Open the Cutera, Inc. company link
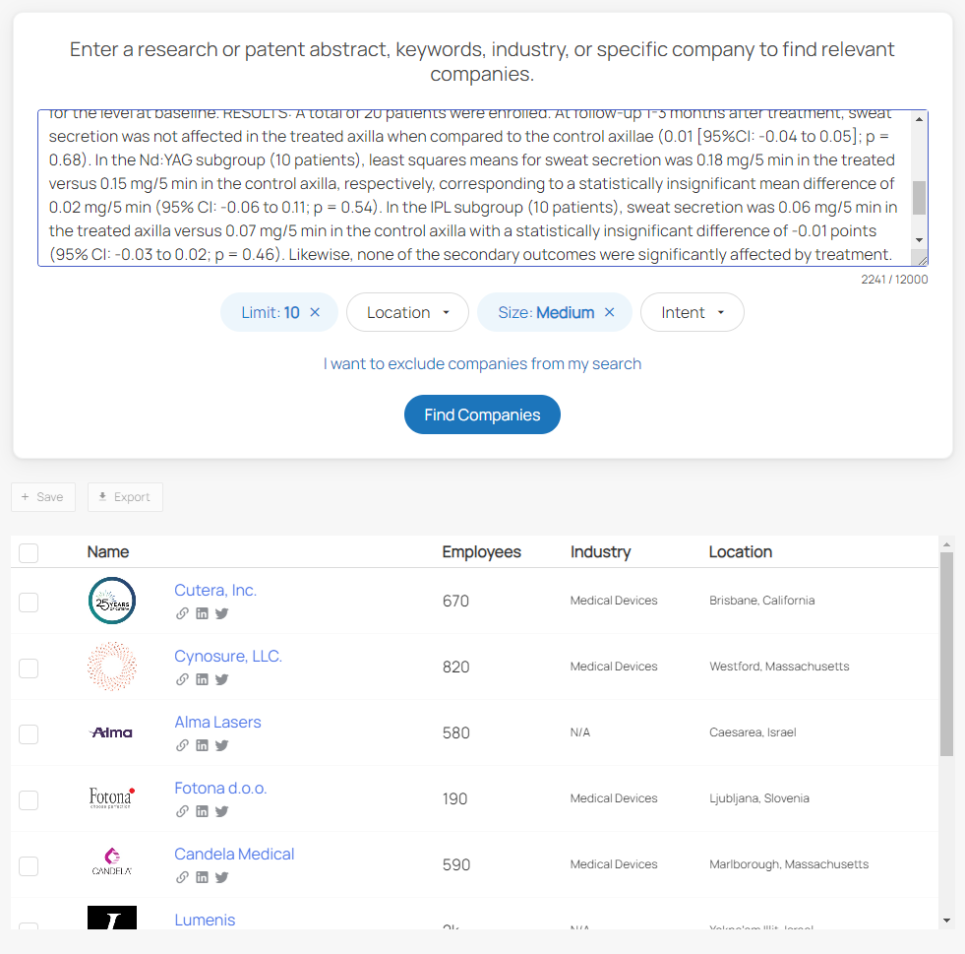This screenshot has width=965, height=954. point(215,590)
